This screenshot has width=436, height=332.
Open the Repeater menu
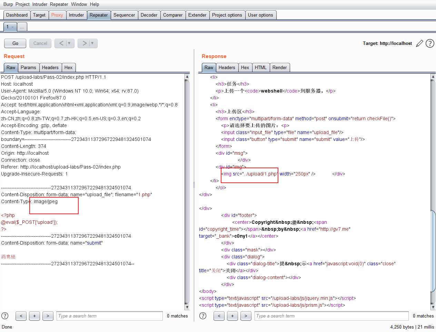[59, 4]
